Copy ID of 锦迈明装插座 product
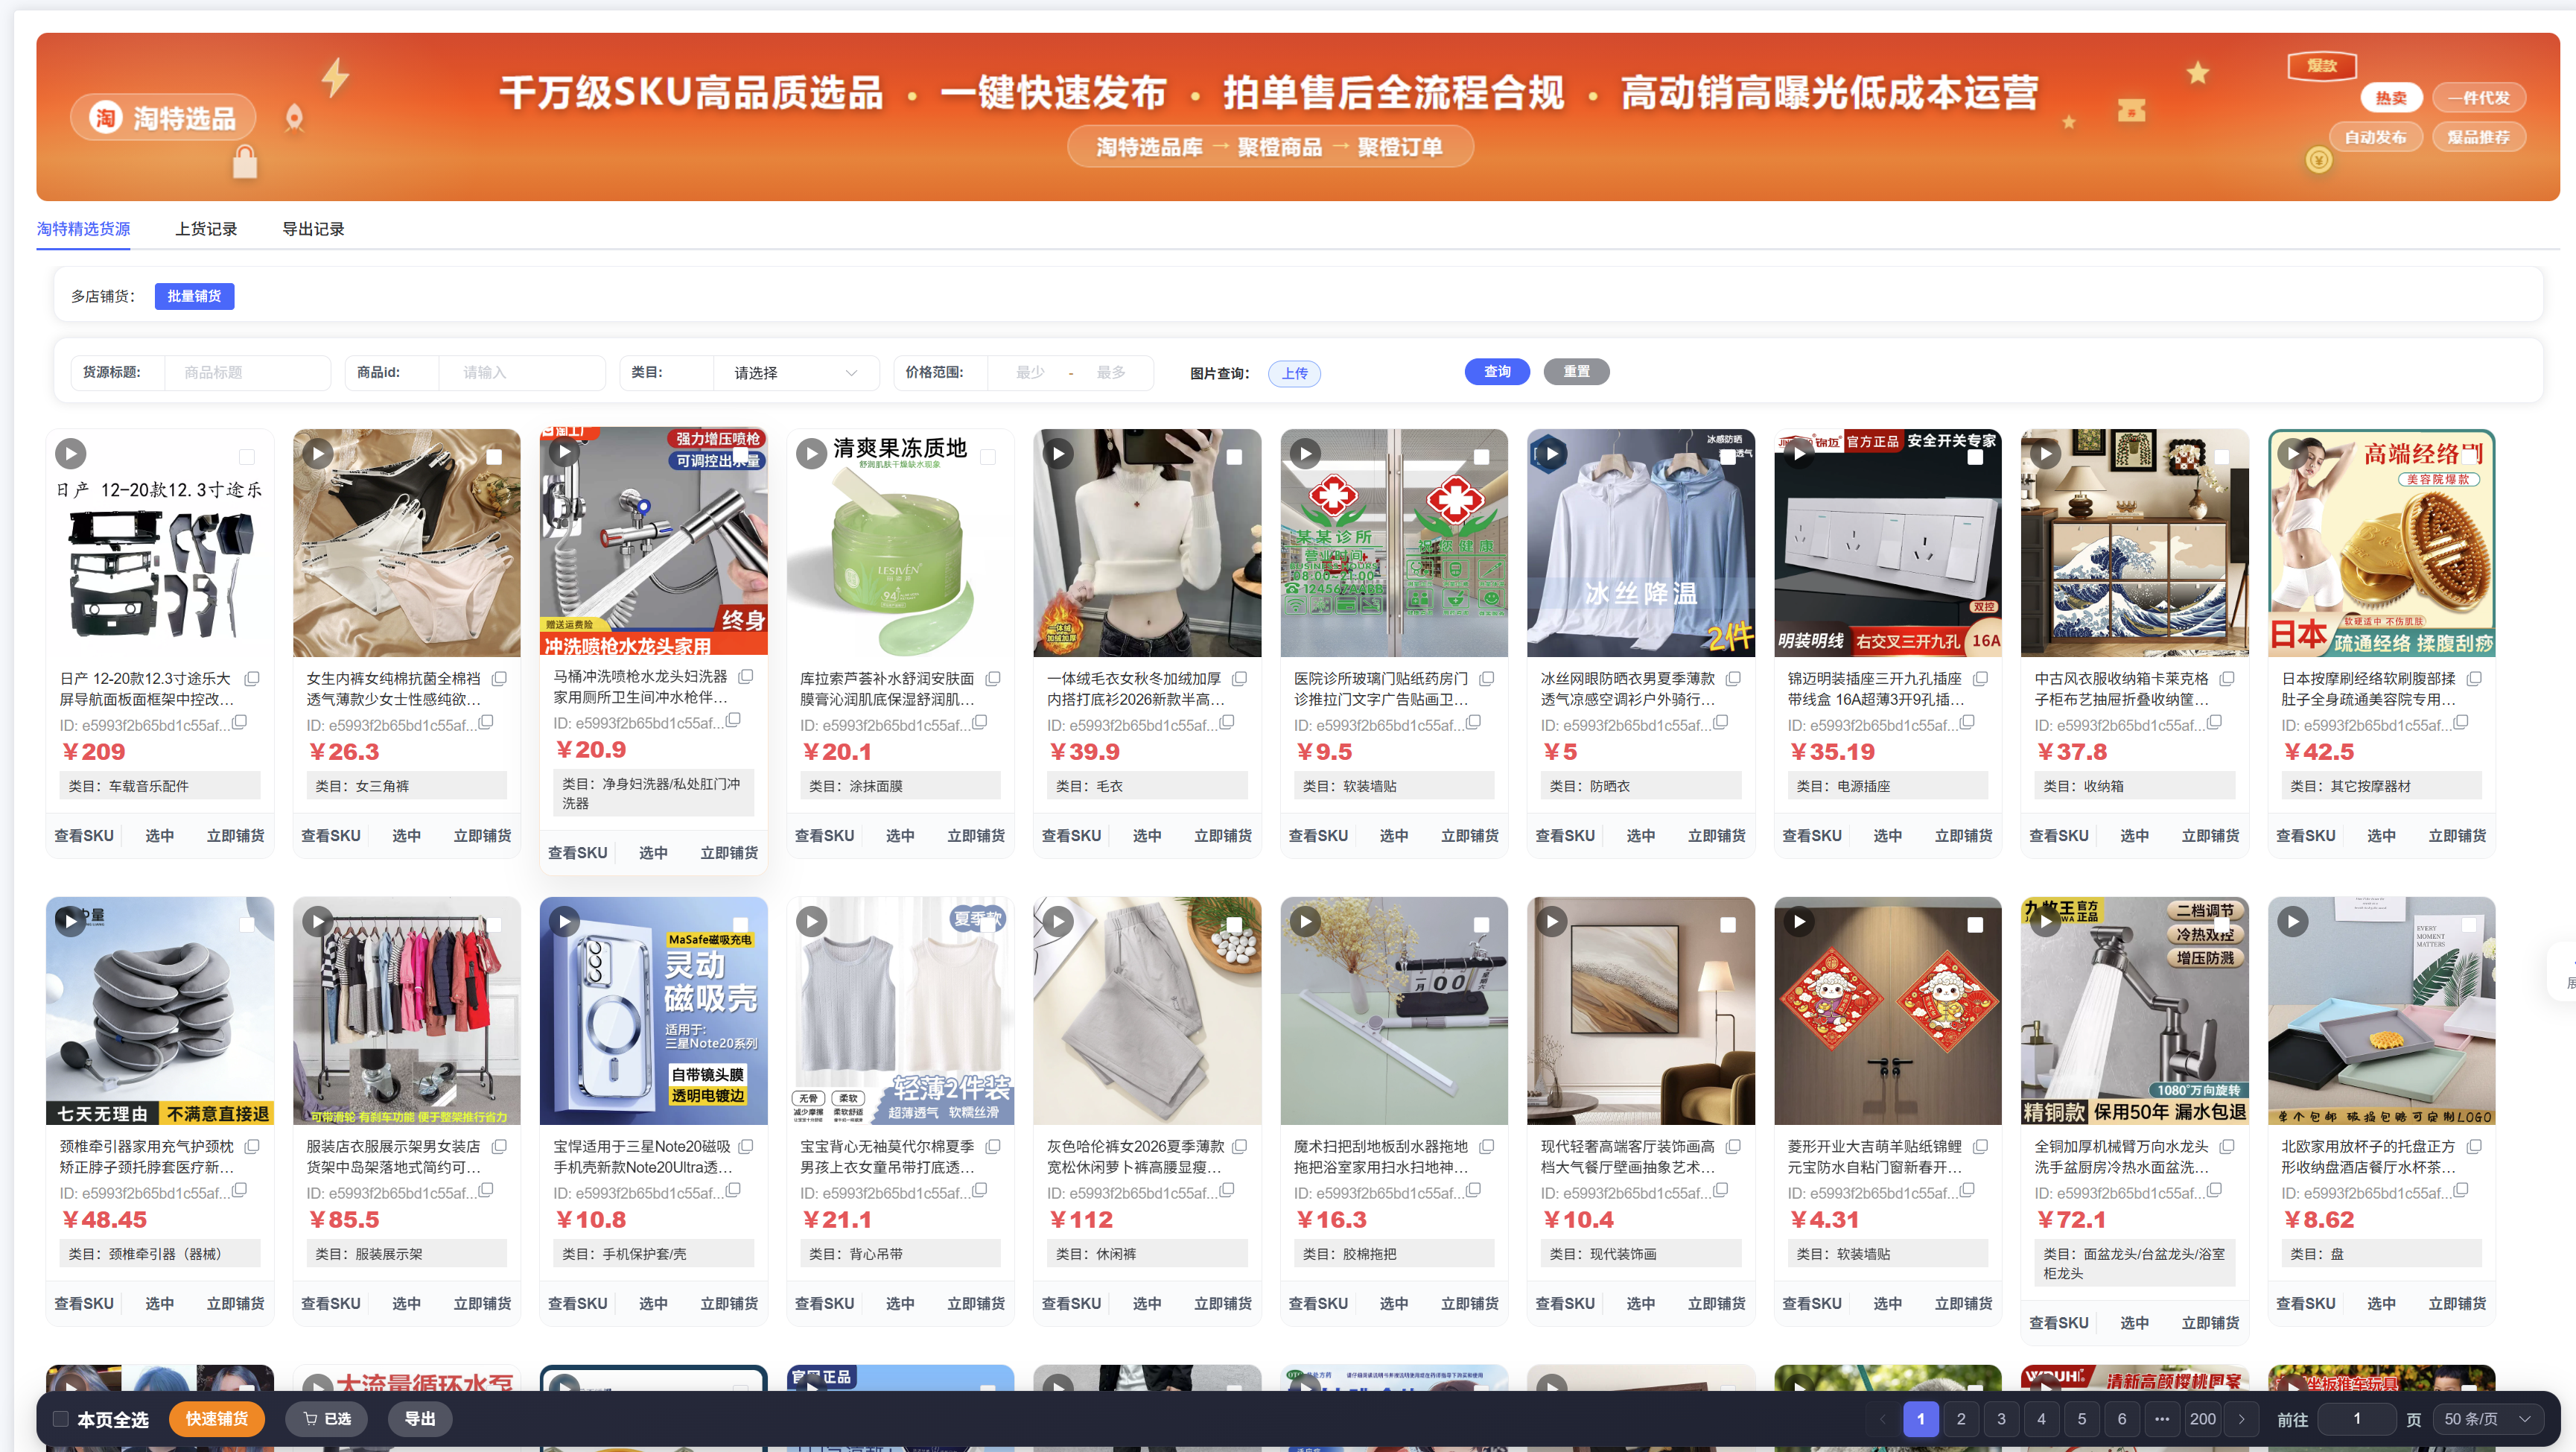 tap(1967, 723)
